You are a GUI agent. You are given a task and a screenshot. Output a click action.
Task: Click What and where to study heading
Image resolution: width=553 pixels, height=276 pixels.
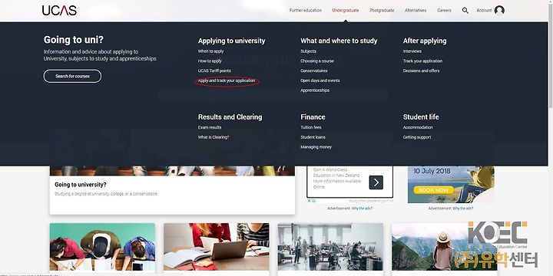pos(339,41)
